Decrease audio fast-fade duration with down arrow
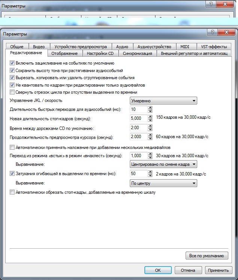Viewport: 238px width, 280px height. click(150, 111)
